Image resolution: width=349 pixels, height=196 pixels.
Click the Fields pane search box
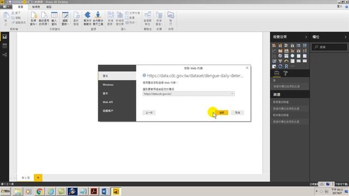329,47
